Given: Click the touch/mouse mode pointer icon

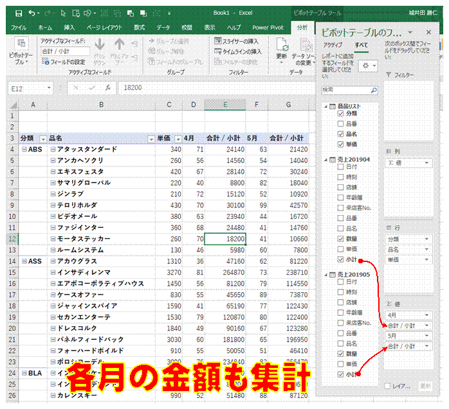Looking at the screenshot, I should [63, 13].
